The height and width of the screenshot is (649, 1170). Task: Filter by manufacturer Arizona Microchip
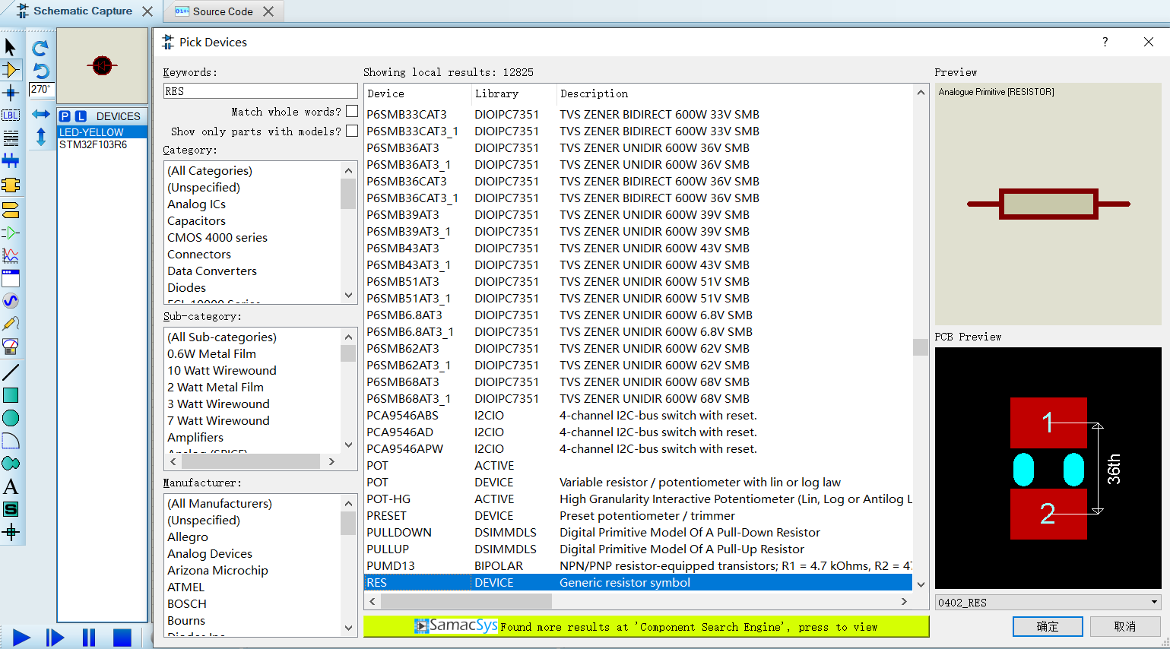(218, 571)
